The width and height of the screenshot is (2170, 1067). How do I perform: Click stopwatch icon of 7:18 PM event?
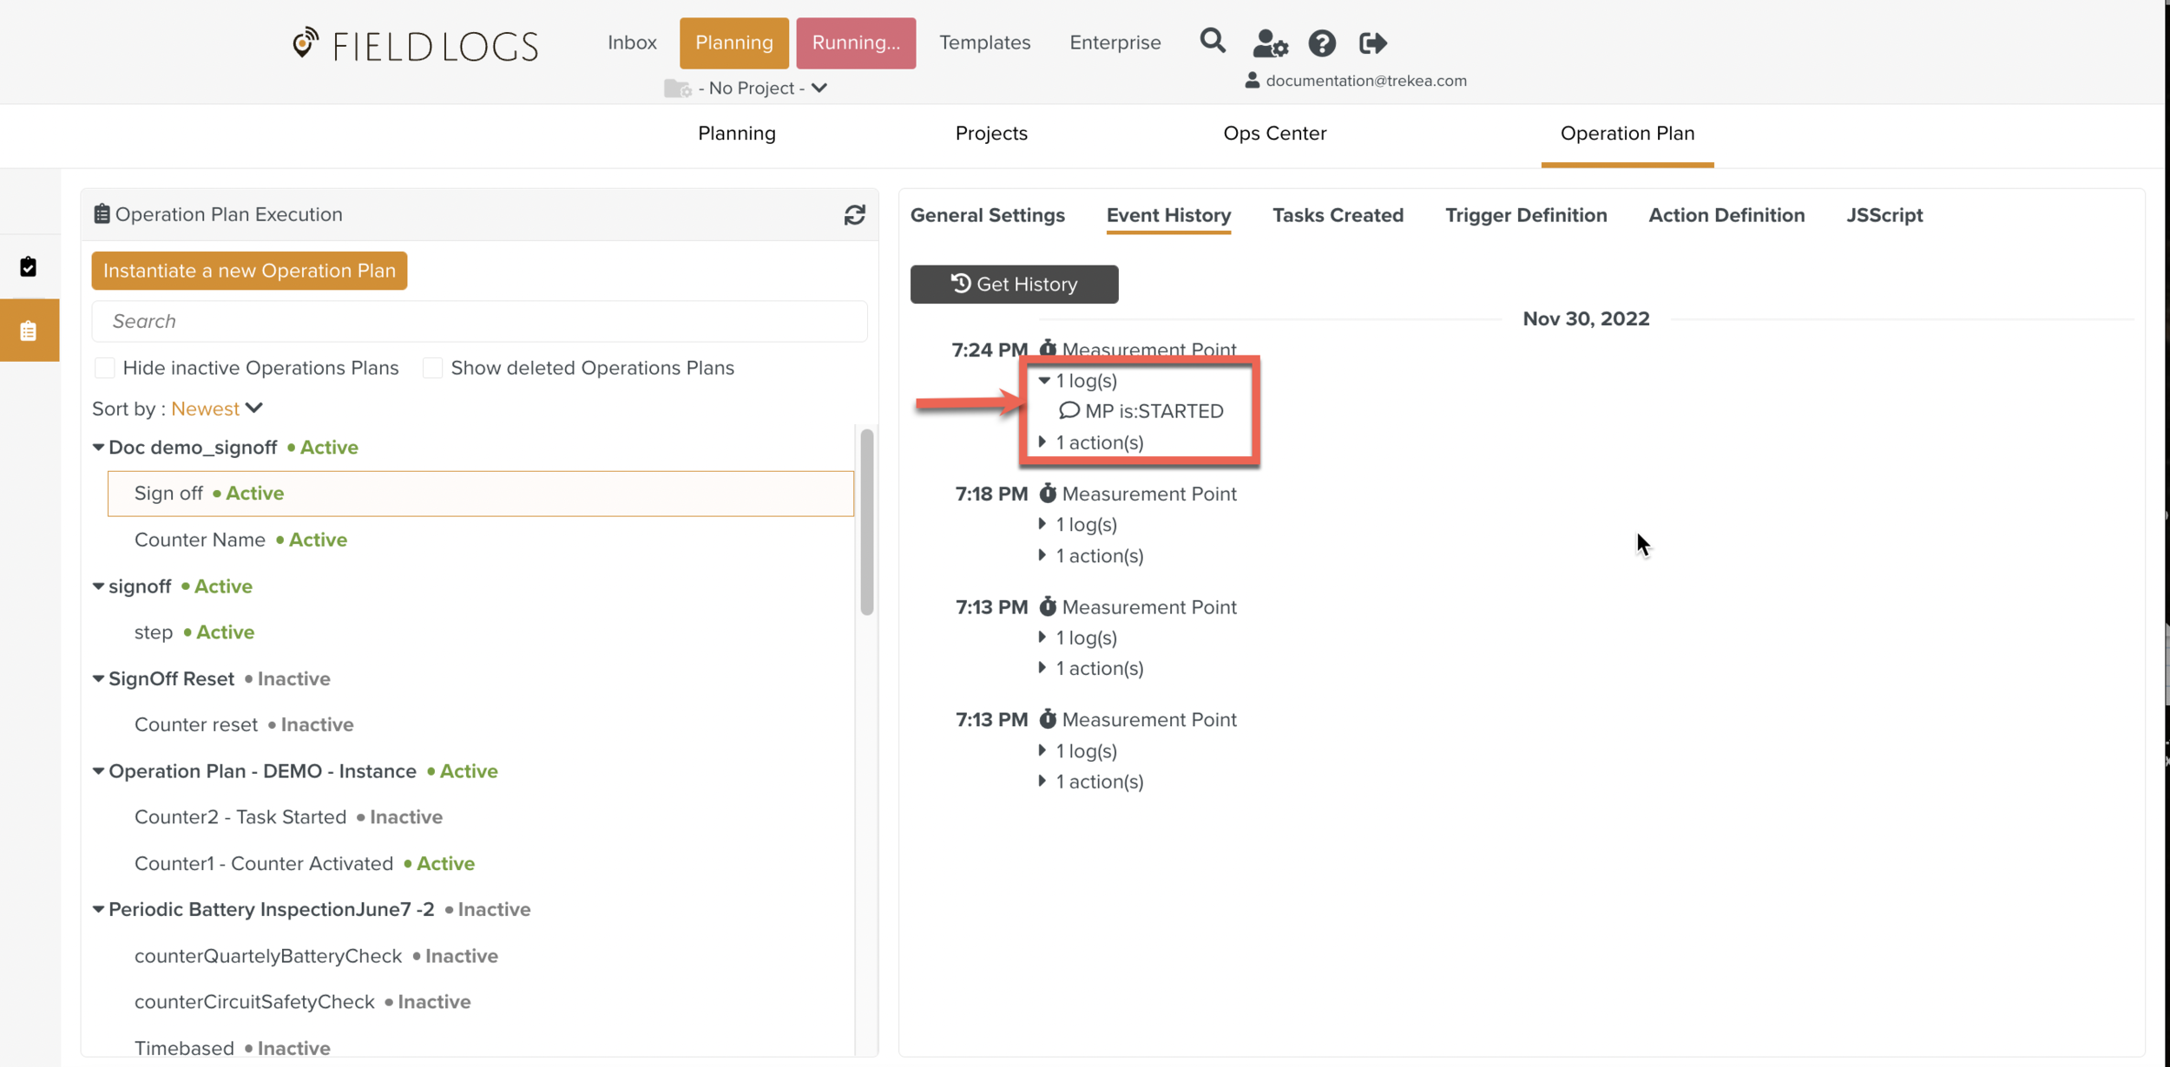coord(1048,494)
